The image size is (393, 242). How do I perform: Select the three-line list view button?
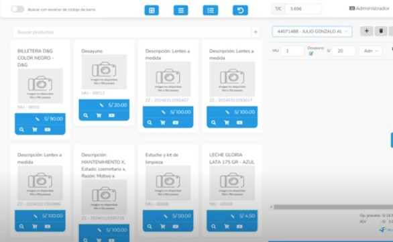[x=180, y=10]
